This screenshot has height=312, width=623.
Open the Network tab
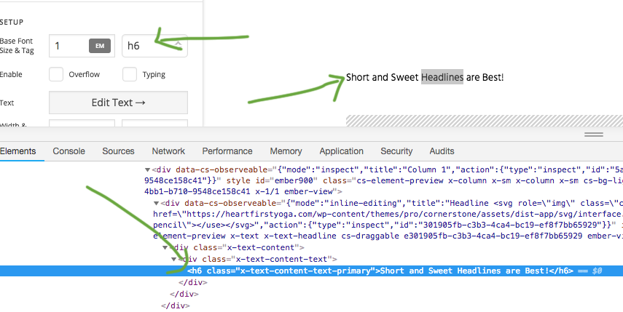pos(168,151)
